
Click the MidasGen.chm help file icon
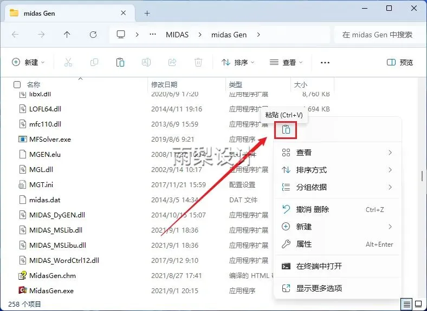[x=22, y=275]
